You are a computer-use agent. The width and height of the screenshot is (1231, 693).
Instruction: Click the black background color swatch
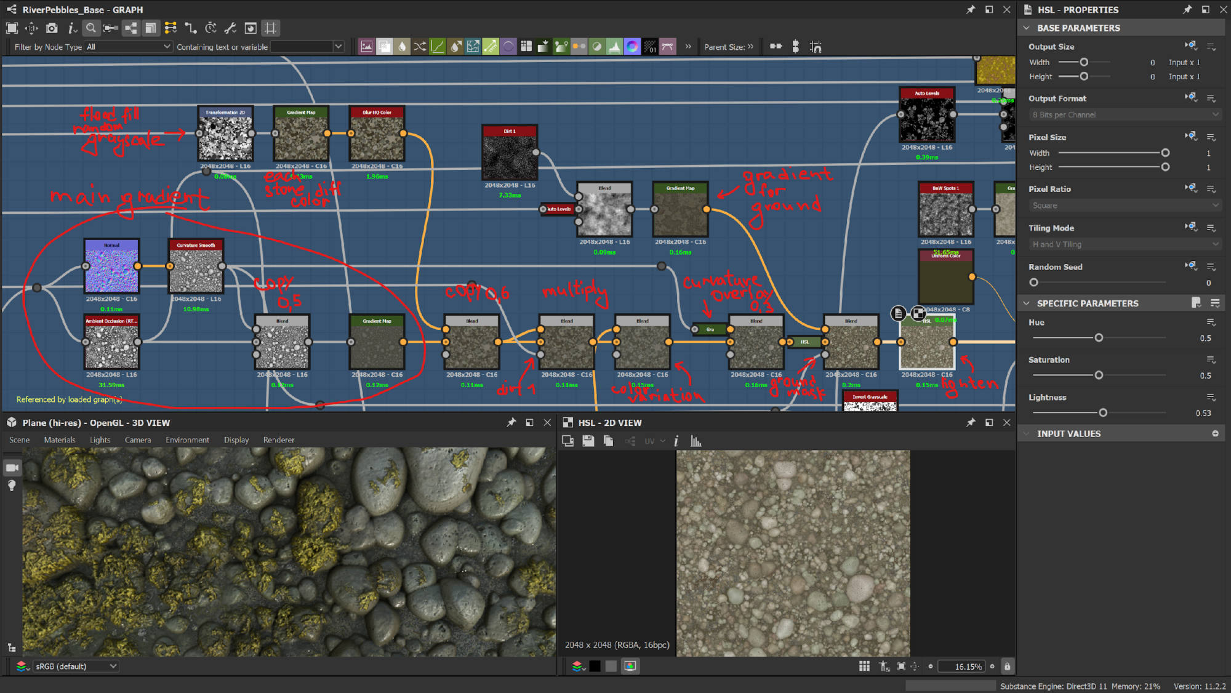tap(595, 666)
